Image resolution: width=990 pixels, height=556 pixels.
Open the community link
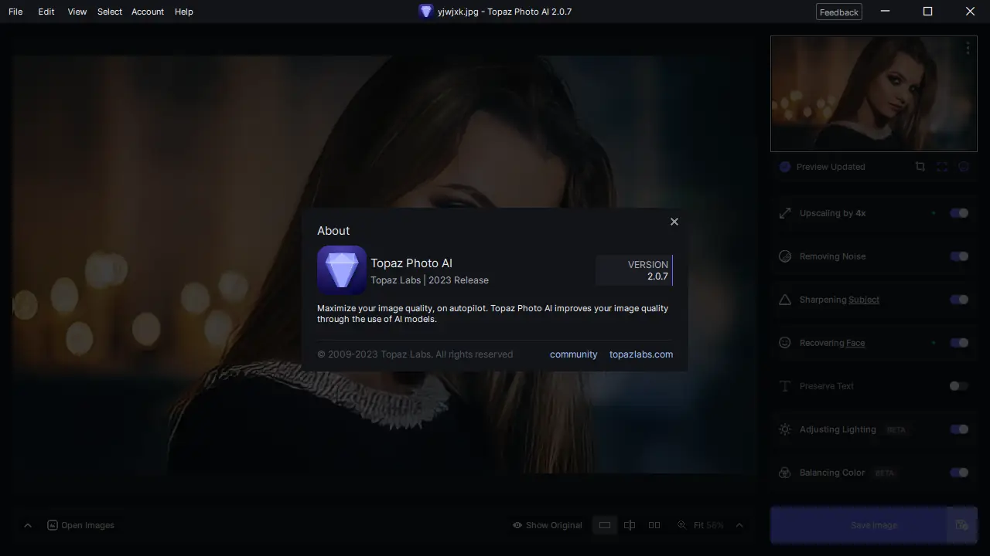coord(573,354)
